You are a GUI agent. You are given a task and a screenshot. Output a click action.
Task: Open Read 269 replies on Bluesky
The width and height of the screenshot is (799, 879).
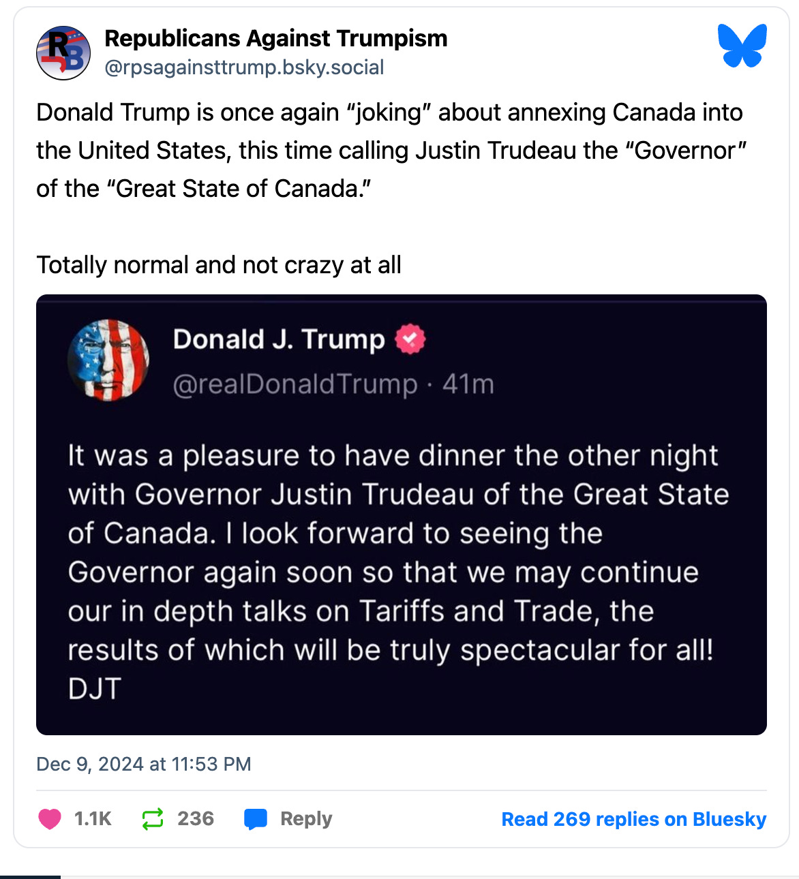point(633,820)
